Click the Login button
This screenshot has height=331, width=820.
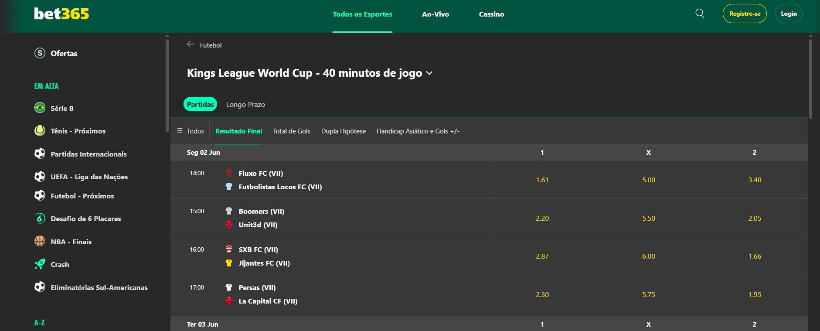[x=789, y=14]
